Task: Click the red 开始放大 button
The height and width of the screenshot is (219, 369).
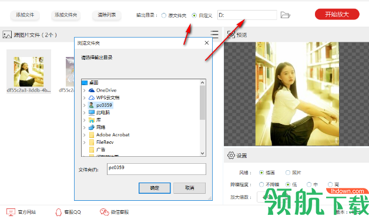Action: 337,14
